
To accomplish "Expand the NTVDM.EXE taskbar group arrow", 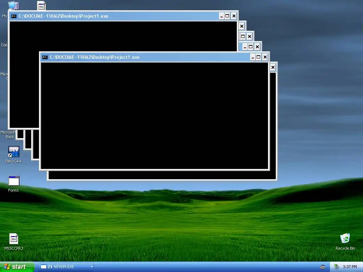I will pos(92,267).
